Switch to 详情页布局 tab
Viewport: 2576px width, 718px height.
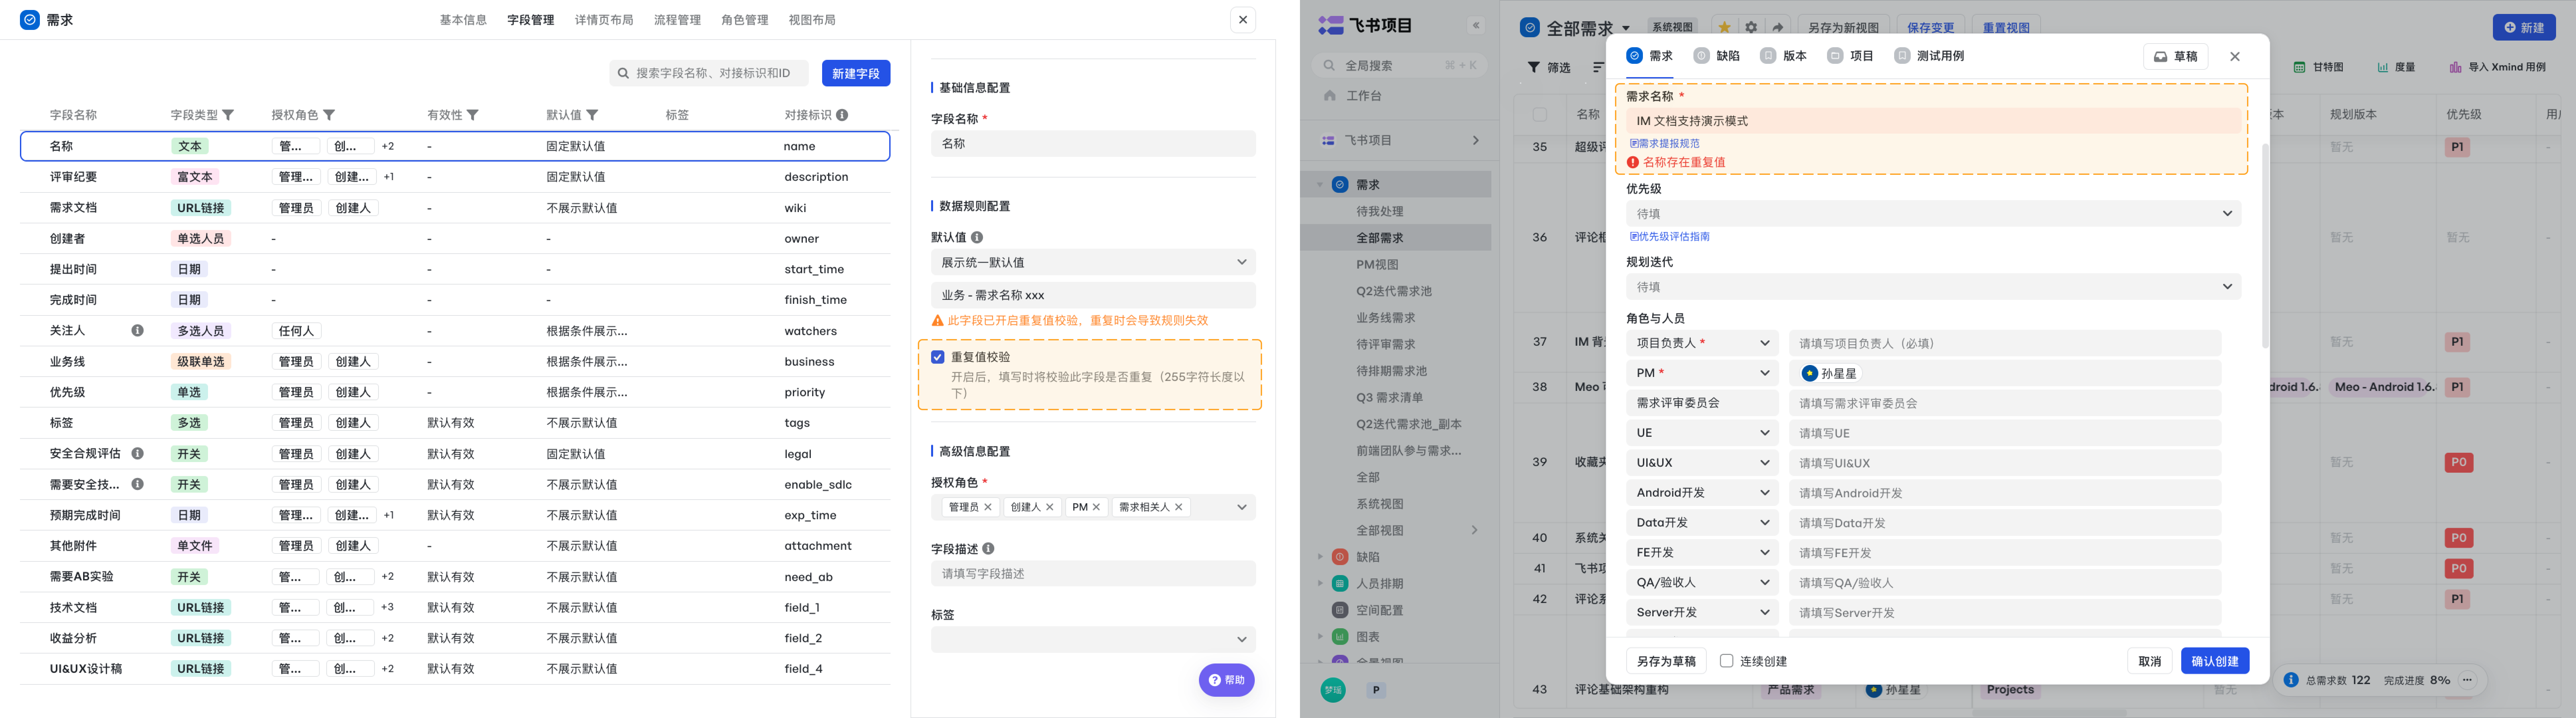604,20
